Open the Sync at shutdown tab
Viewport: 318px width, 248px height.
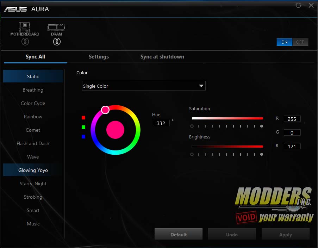coord(162,57)
